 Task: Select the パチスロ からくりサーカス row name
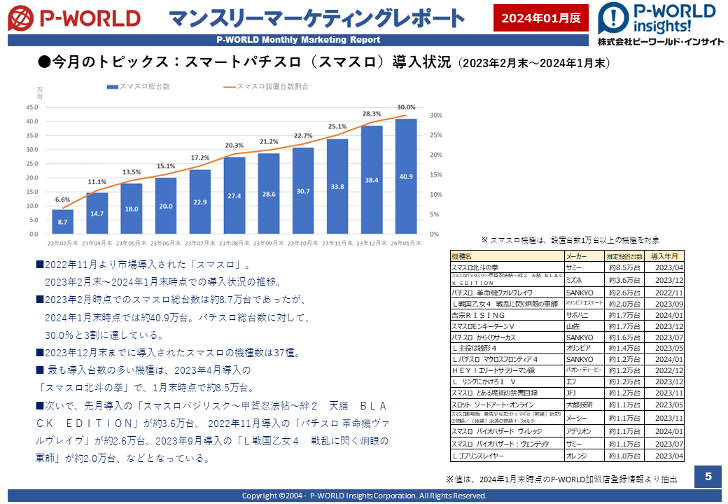point(483,338)
